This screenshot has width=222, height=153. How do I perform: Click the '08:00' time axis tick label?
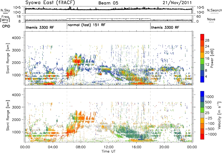coord(81,147)
